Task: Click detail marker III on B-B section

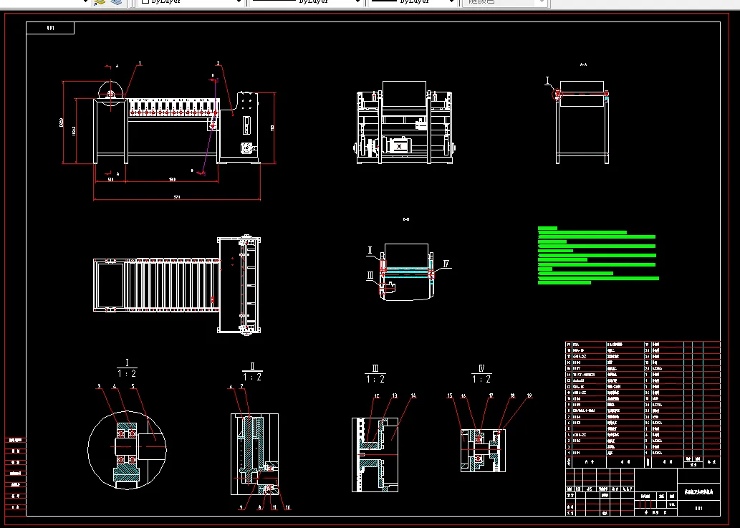Action: (x=370, y=276)
